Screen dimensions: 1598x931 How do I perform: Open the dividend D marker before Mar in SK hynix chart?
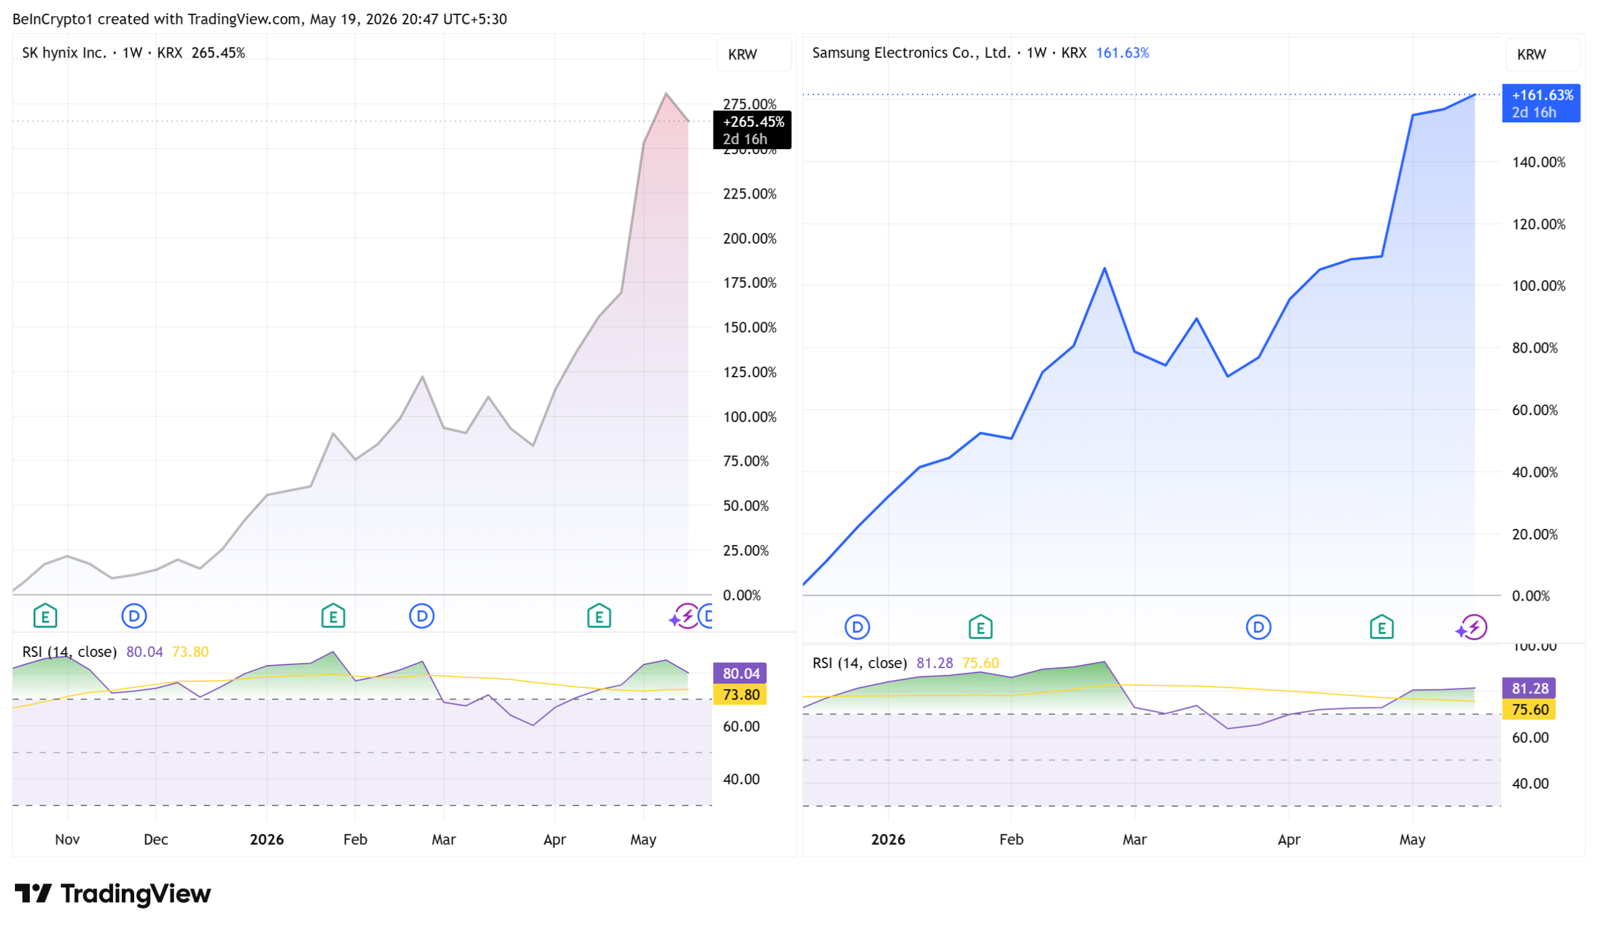422,616
